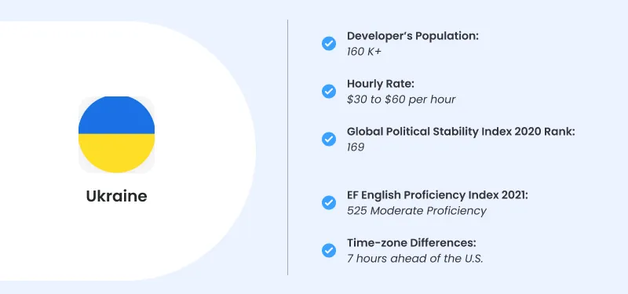Click the checkmark beside Time-zone Differences

point(329,251)
